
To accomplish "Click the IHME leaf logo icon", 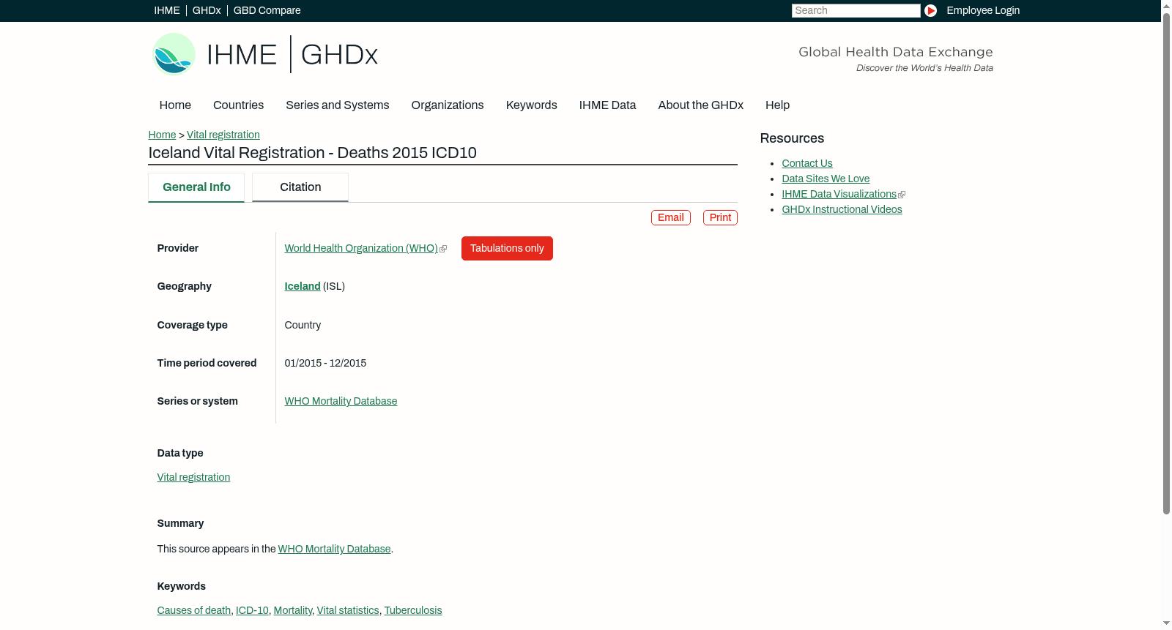I will pyautogui.click(x=174, y=54).
